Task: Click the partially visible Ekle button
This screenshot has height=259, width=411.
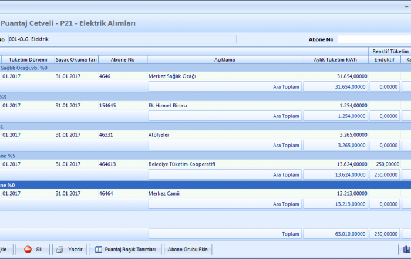Action: click(5, 250)
